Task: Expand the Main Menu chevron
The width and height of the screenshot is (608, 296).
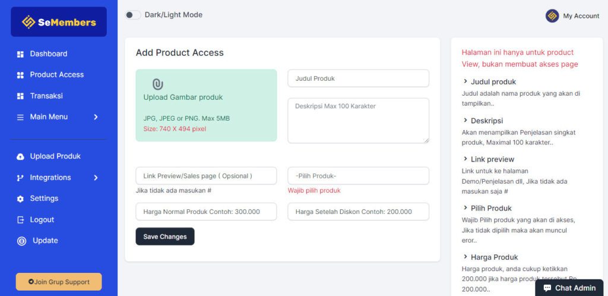Action: [96, 117]
